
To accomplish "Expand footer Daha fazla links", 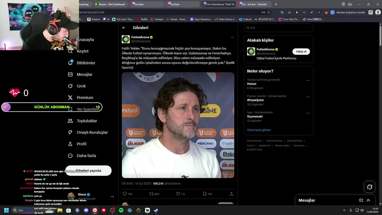I will tap(300, 146).
